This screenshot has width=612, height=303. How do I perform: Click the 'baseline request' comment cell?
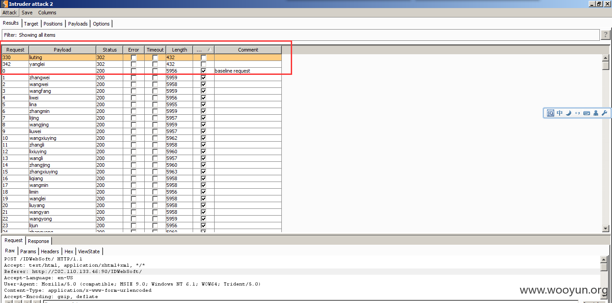click(248, 71)
